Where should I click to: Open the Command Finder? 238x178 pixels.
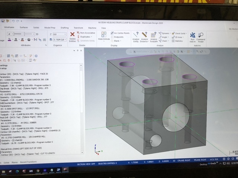tap(201, 37)
